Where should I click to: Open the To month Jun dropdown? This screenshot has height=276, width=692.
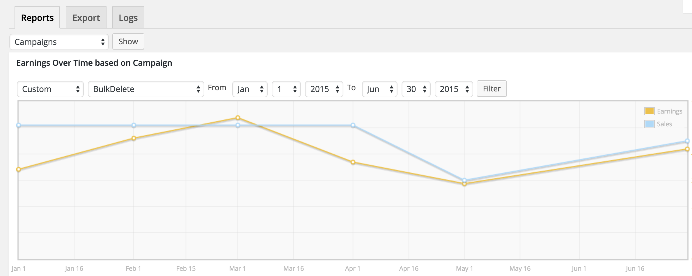pos(379,89)
